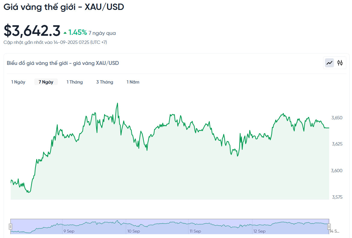Select the 3 Tháng range
This screenshot has height=238, width=352.
[105, 82]
